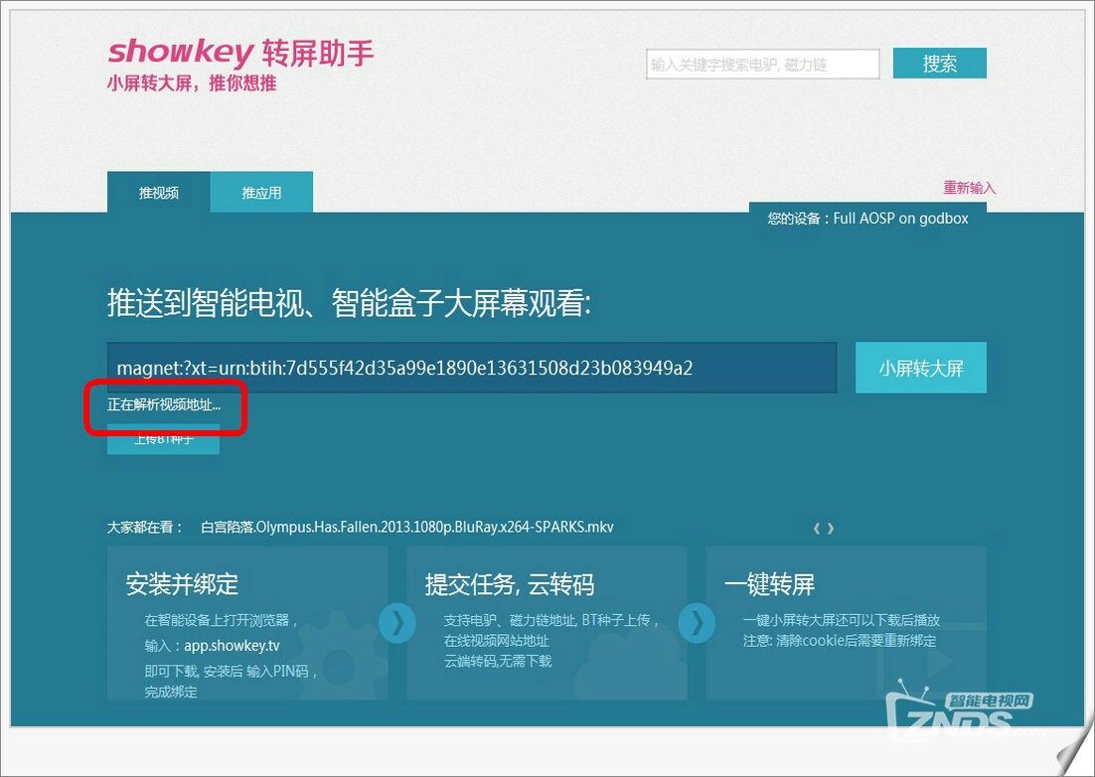Click the 上传BT种子 upload button

coord(163,440)
